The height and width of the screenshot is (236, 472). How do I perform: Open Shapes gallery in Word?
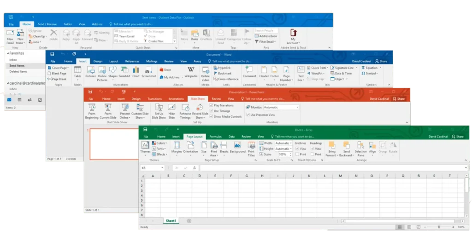(x=113, y=72)
